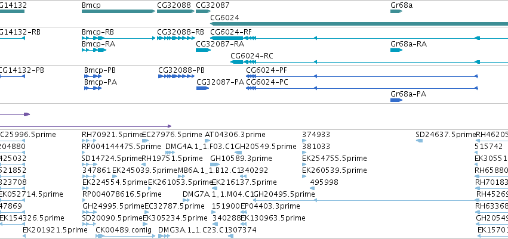Select the SD24637.5prime EST label
This screenshot has height=239, width=508.
(x=446, y=135)
